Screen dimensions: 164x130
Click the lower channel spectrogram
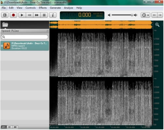tap(101, 102)
